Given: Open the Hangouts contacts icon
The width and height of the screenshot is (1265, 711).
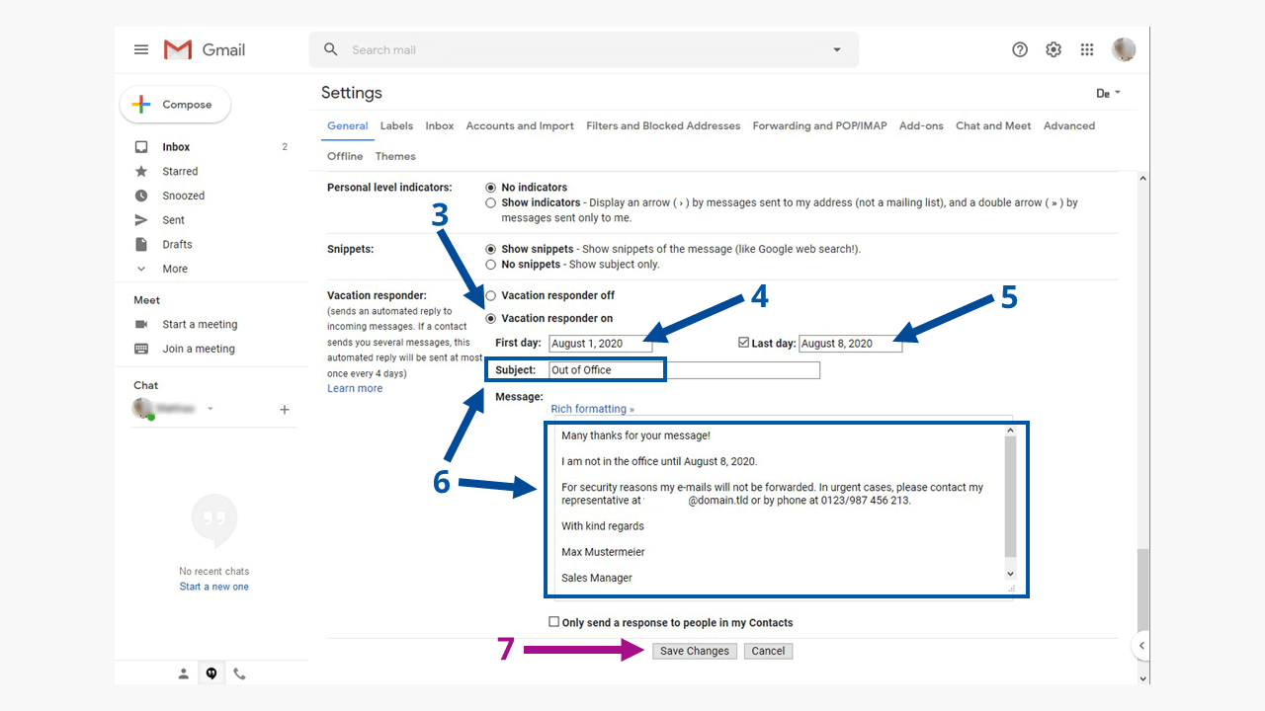Looking at the screenshot, I should tap(183, 672).
